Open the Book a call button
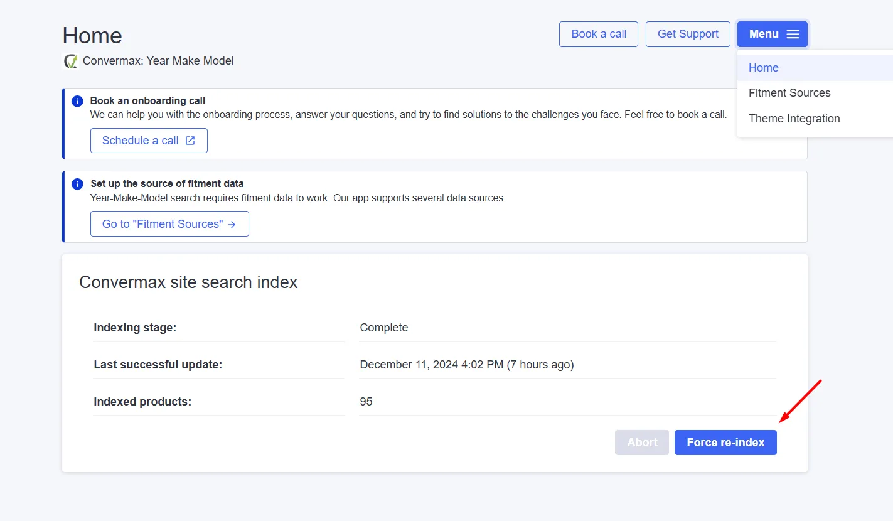The width and height of the screenshot is (893, 521). [598, 35]
